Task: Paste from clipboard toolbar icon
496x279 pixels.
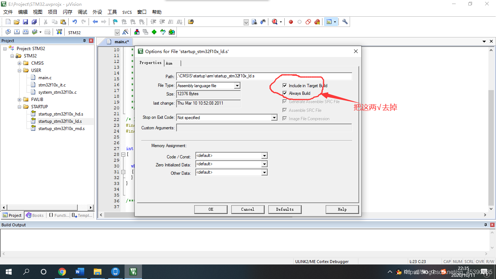Action: click(63, 22)
